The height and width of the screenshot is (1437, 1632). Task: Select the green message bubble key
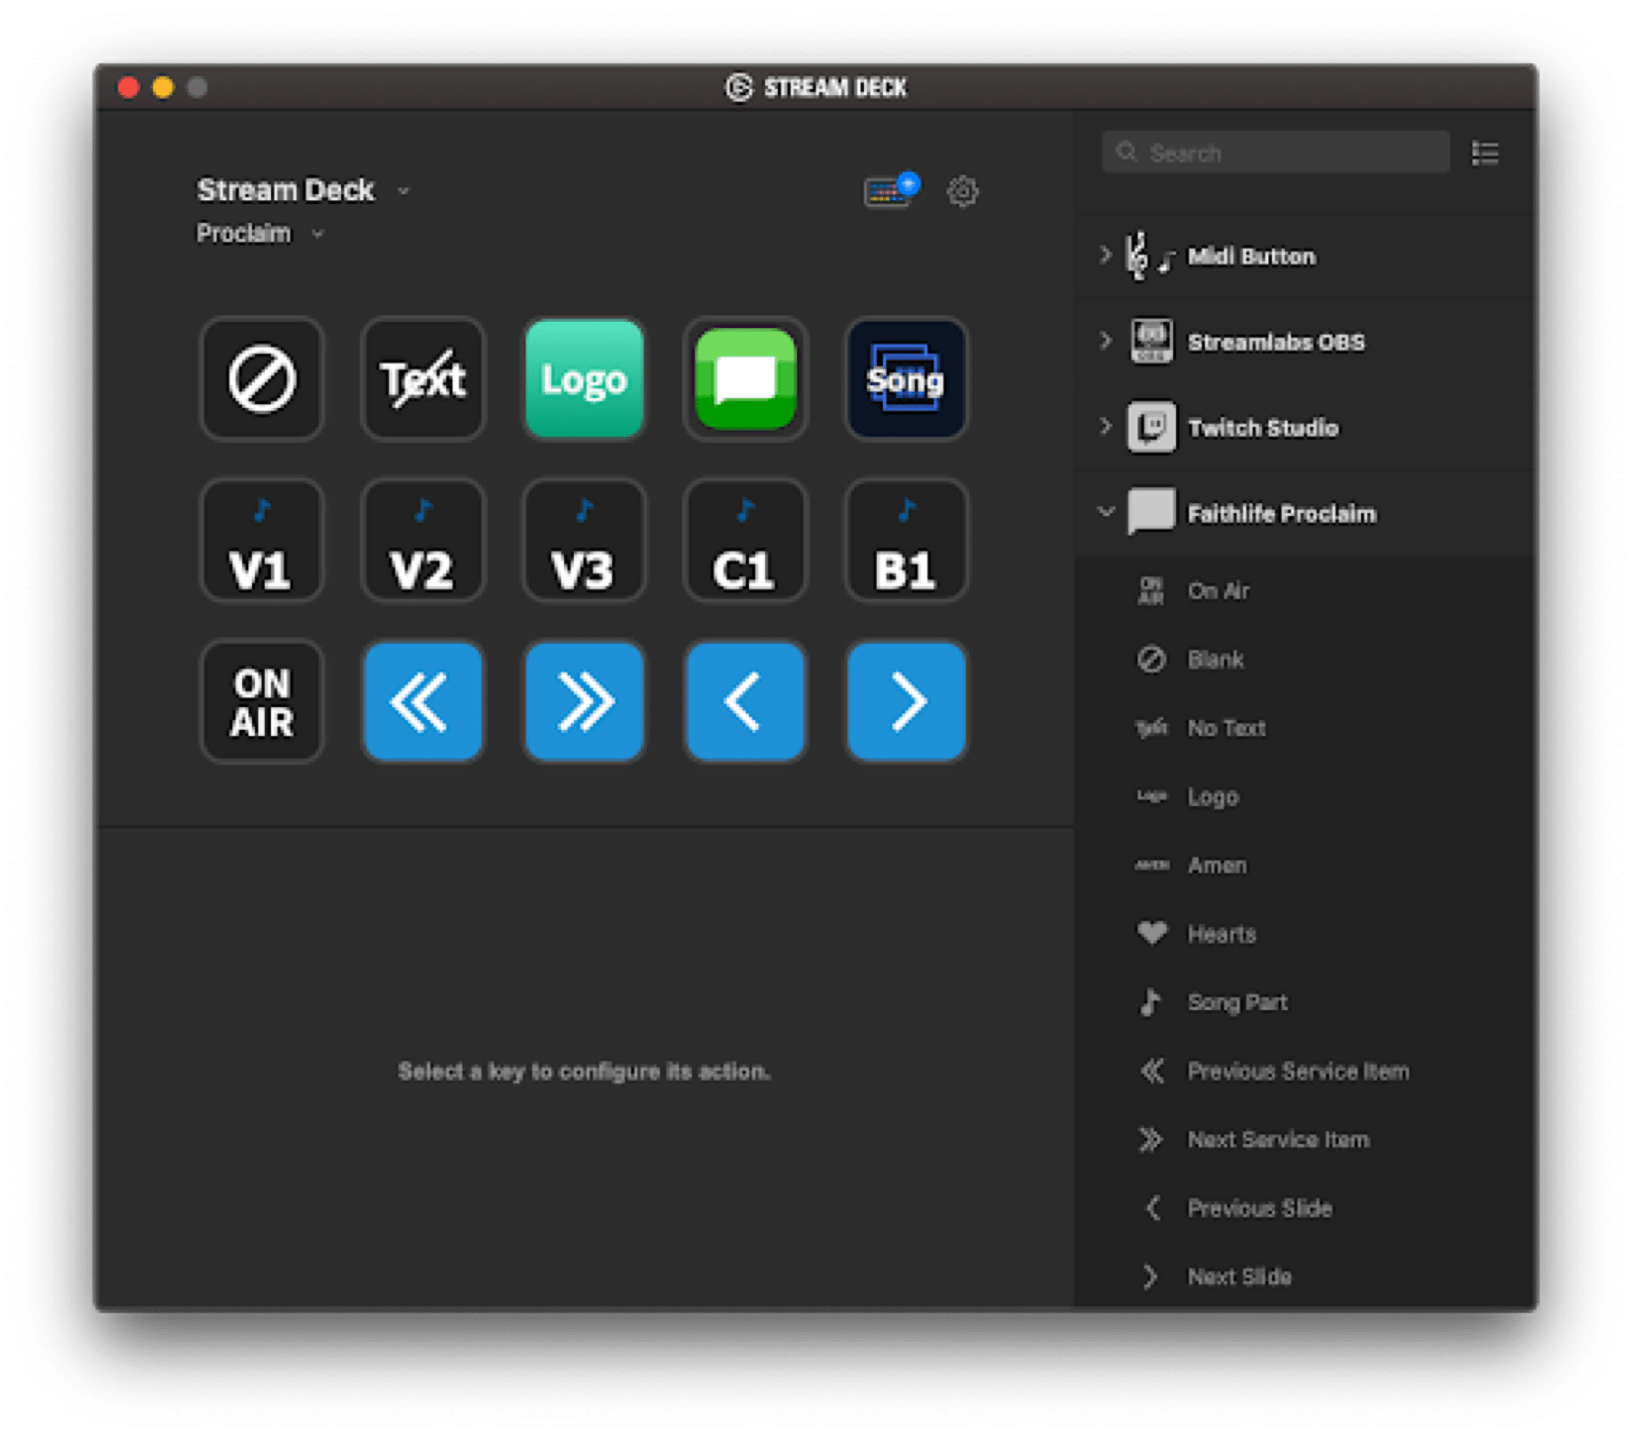tap(745, 379)
